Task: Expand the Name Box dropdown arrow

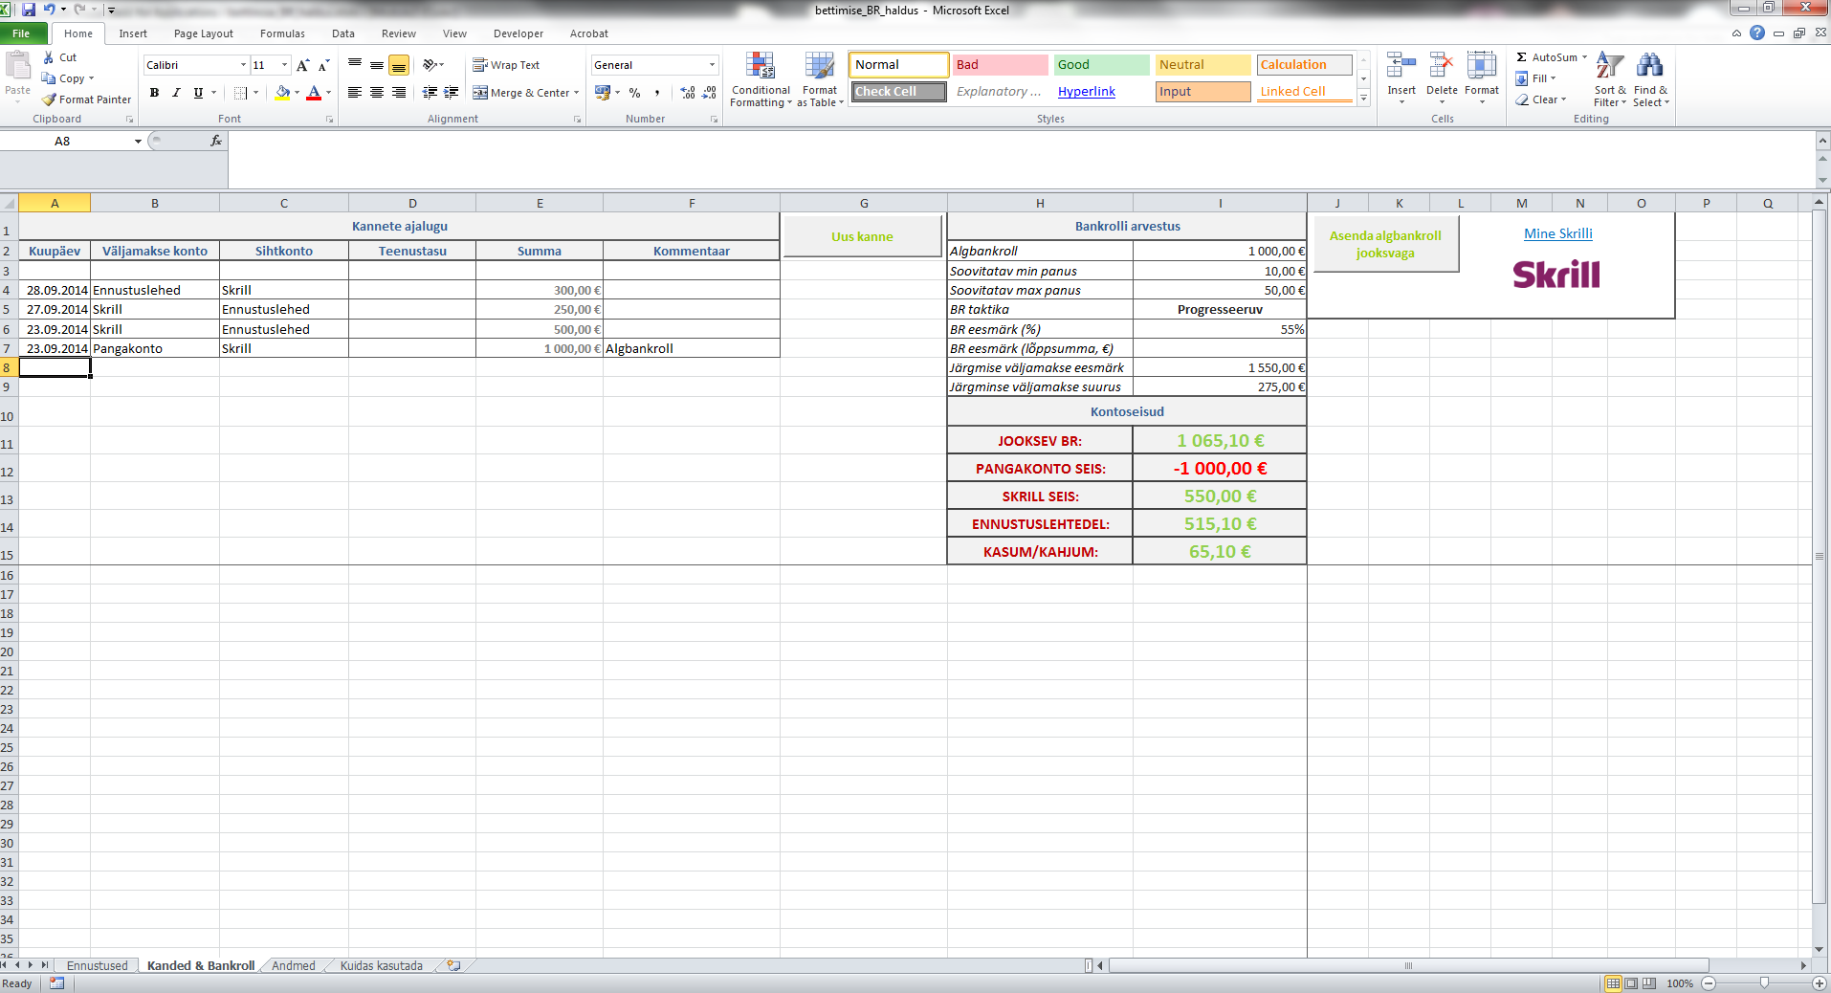Action: point(138,142)
